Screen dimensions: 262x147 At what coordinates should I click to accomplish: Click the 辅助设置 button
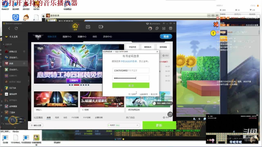pyautogui.click(x=36, y=125)
